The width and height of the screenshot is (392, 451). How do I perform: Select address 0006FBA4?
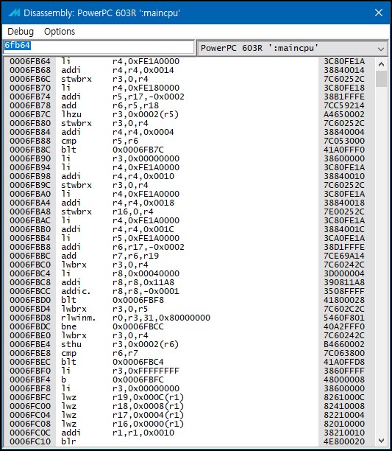pos(30,203)
